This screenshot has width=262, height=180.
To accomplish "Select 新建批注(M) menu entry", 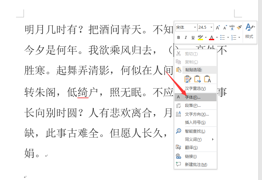I will [196, 165].
